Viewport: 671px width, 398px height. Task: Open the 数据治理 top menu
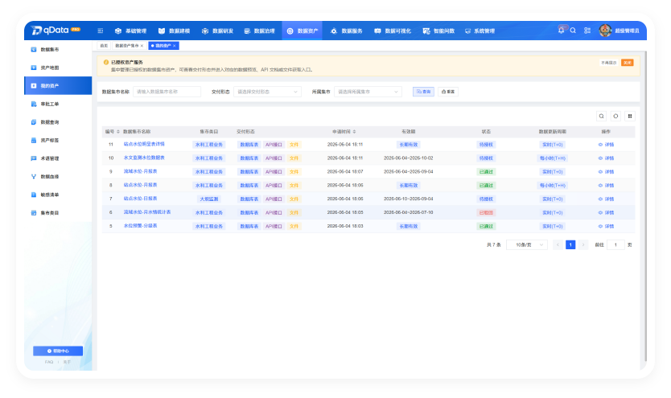tap(259, 31)
